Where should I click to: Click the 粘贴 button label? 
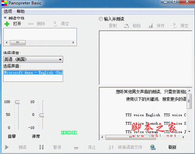pyautogui.click(x=137, y=25)
